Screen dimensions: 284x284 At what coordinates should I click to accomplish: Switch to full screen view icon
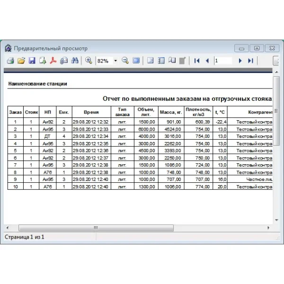[x=136, y=61]
